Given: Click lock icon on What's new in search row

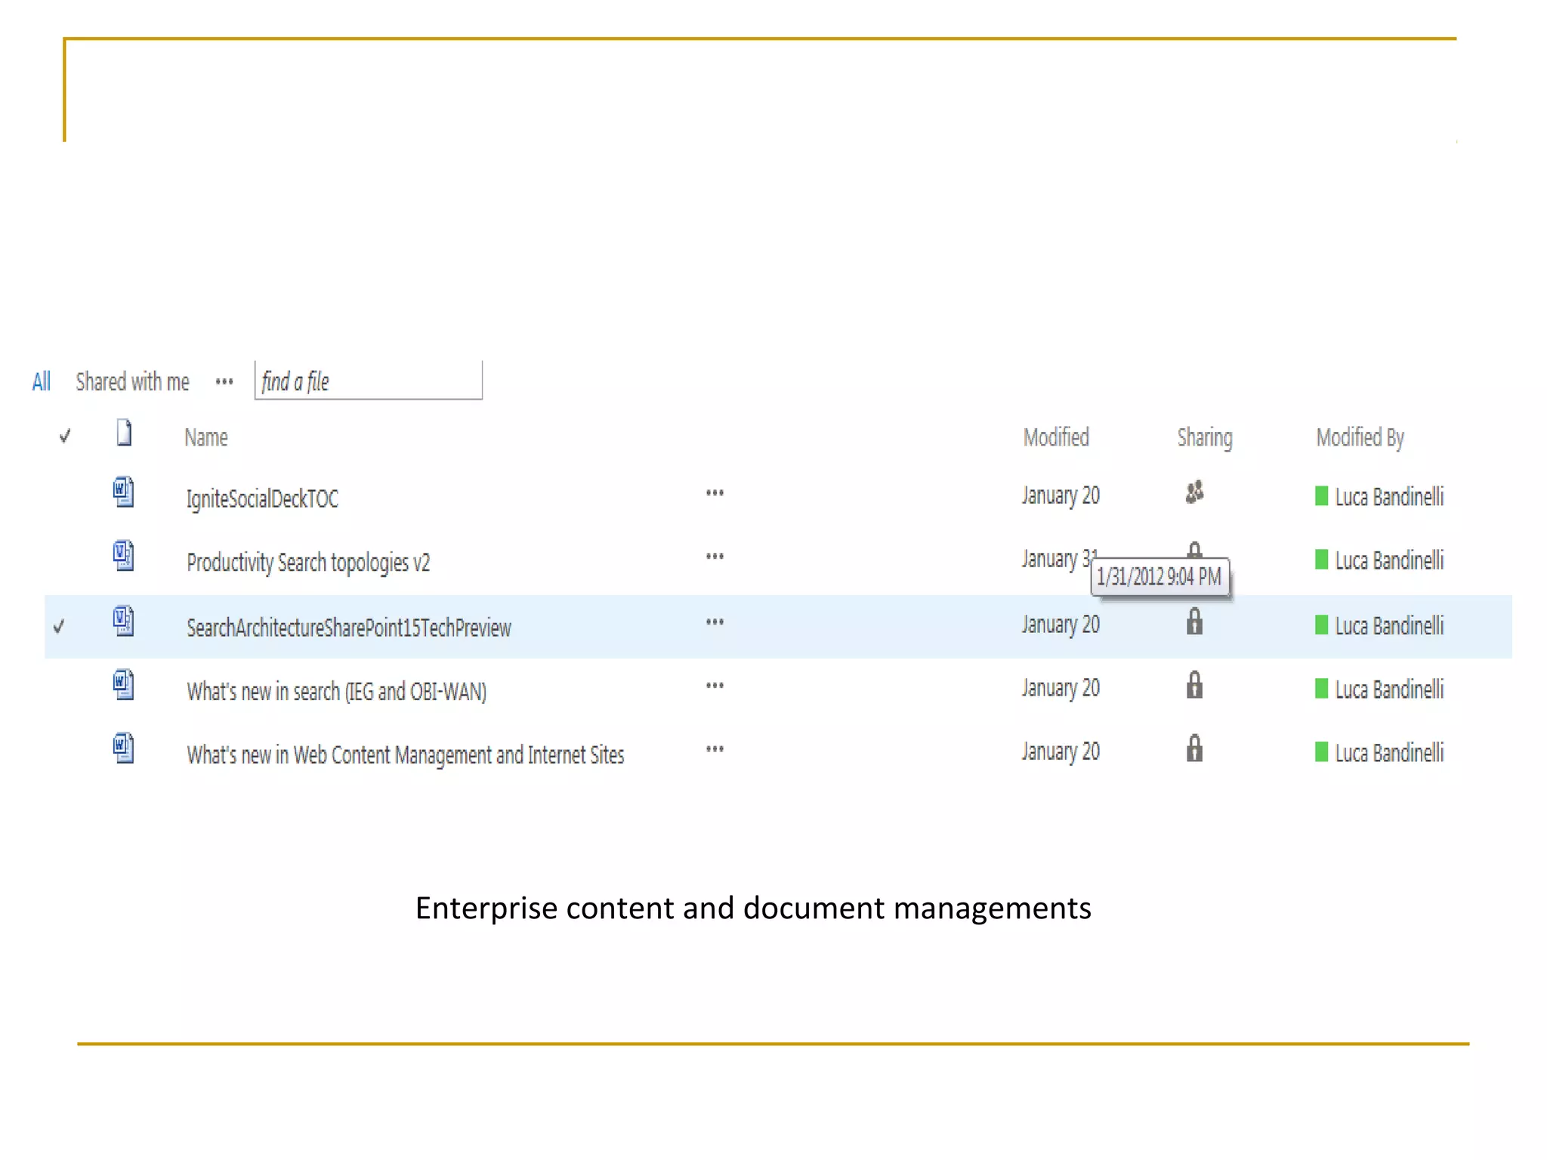Looking at the screenshot, I should click(1194, 685).
